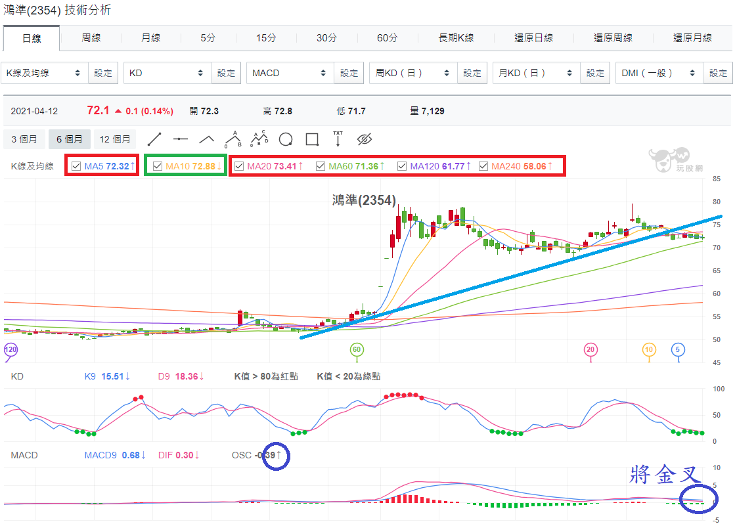
Task: Select the straight line drawing tool
Action: (154, 139)
